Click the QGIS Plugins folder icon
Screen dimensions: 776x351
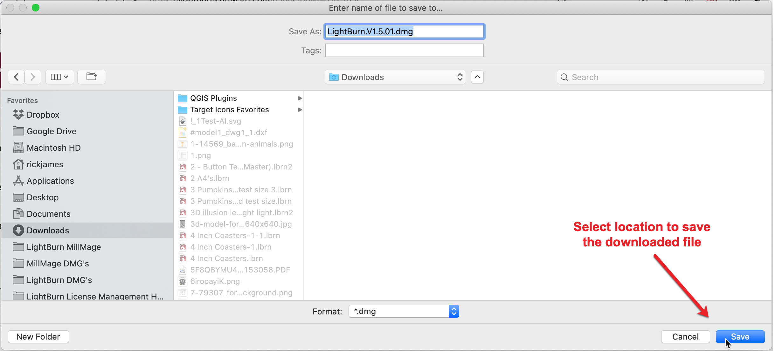pyautogui.click(x=182, y=98)
